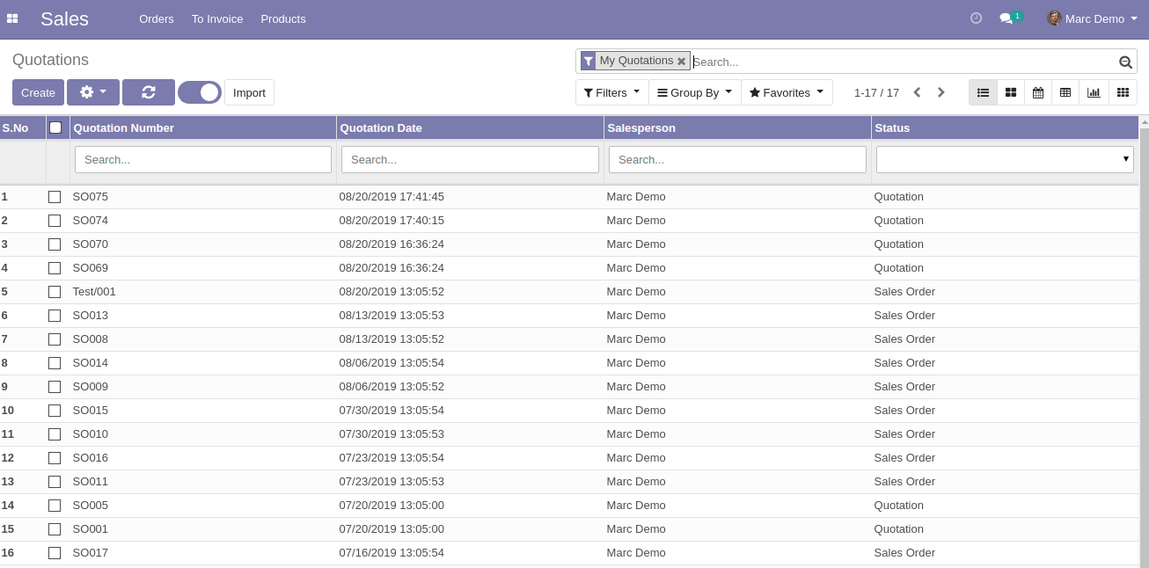Switch to the pivot table view
The height and width of the screenshot is (568, 1149).
[x=1065, y=92]
